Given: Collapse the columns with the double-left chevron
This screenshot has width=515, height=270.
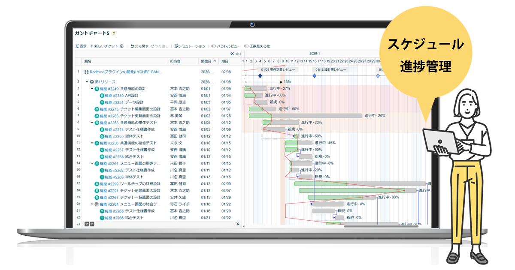Looking at the screenshot, I should 232,54.
